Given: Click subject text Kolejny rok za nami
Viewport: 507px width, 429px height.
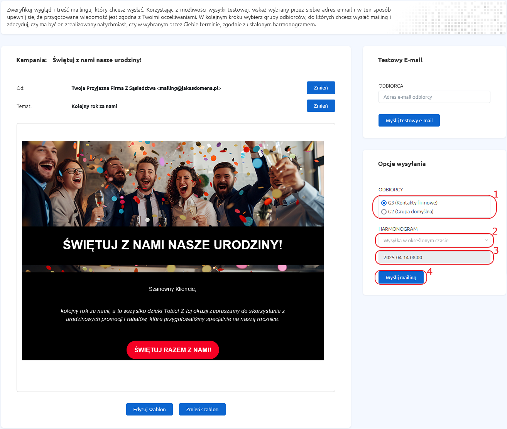Looking at the screenshot, I should tap(94, 106).
